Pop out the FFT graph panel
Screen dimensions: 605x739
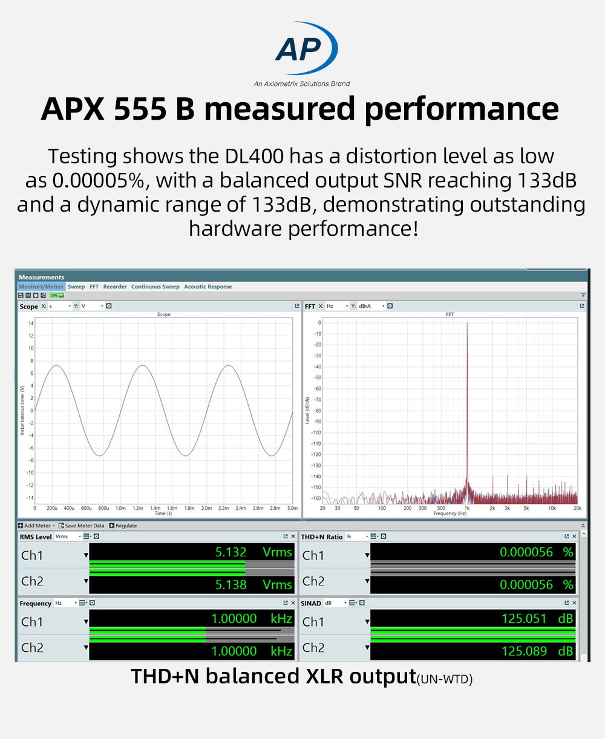(x=582, y=306)
